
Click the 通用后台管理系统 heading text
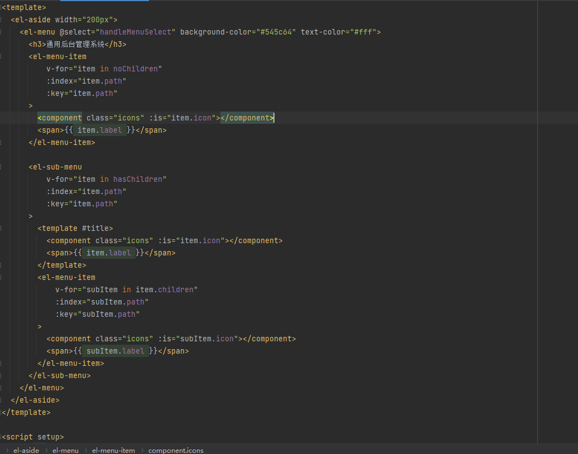pos(75,44)
